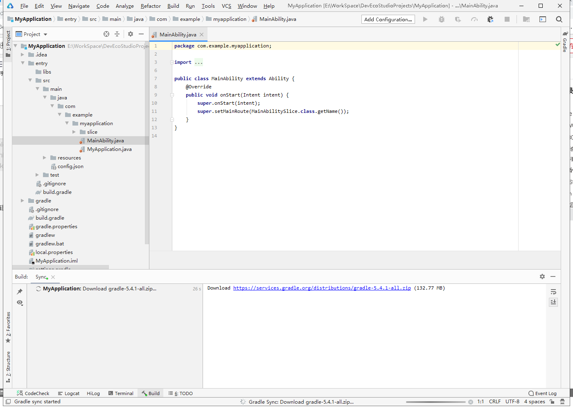Viewport: 573px width, 409px height.
Task: Expand the .idea folder
Action: [23, 54]
